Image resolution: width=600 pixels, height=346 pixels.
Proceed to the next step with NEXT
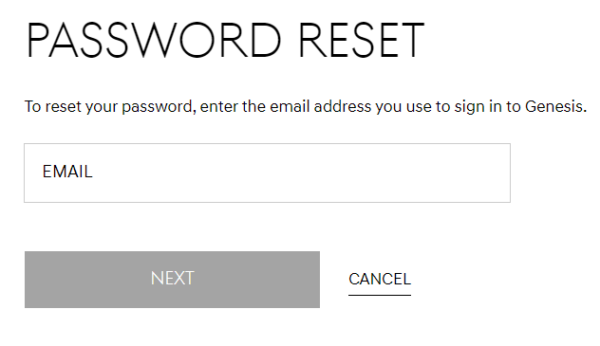172,280
